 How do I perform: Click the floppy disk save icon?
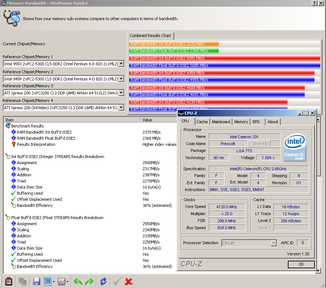point(36,282)
